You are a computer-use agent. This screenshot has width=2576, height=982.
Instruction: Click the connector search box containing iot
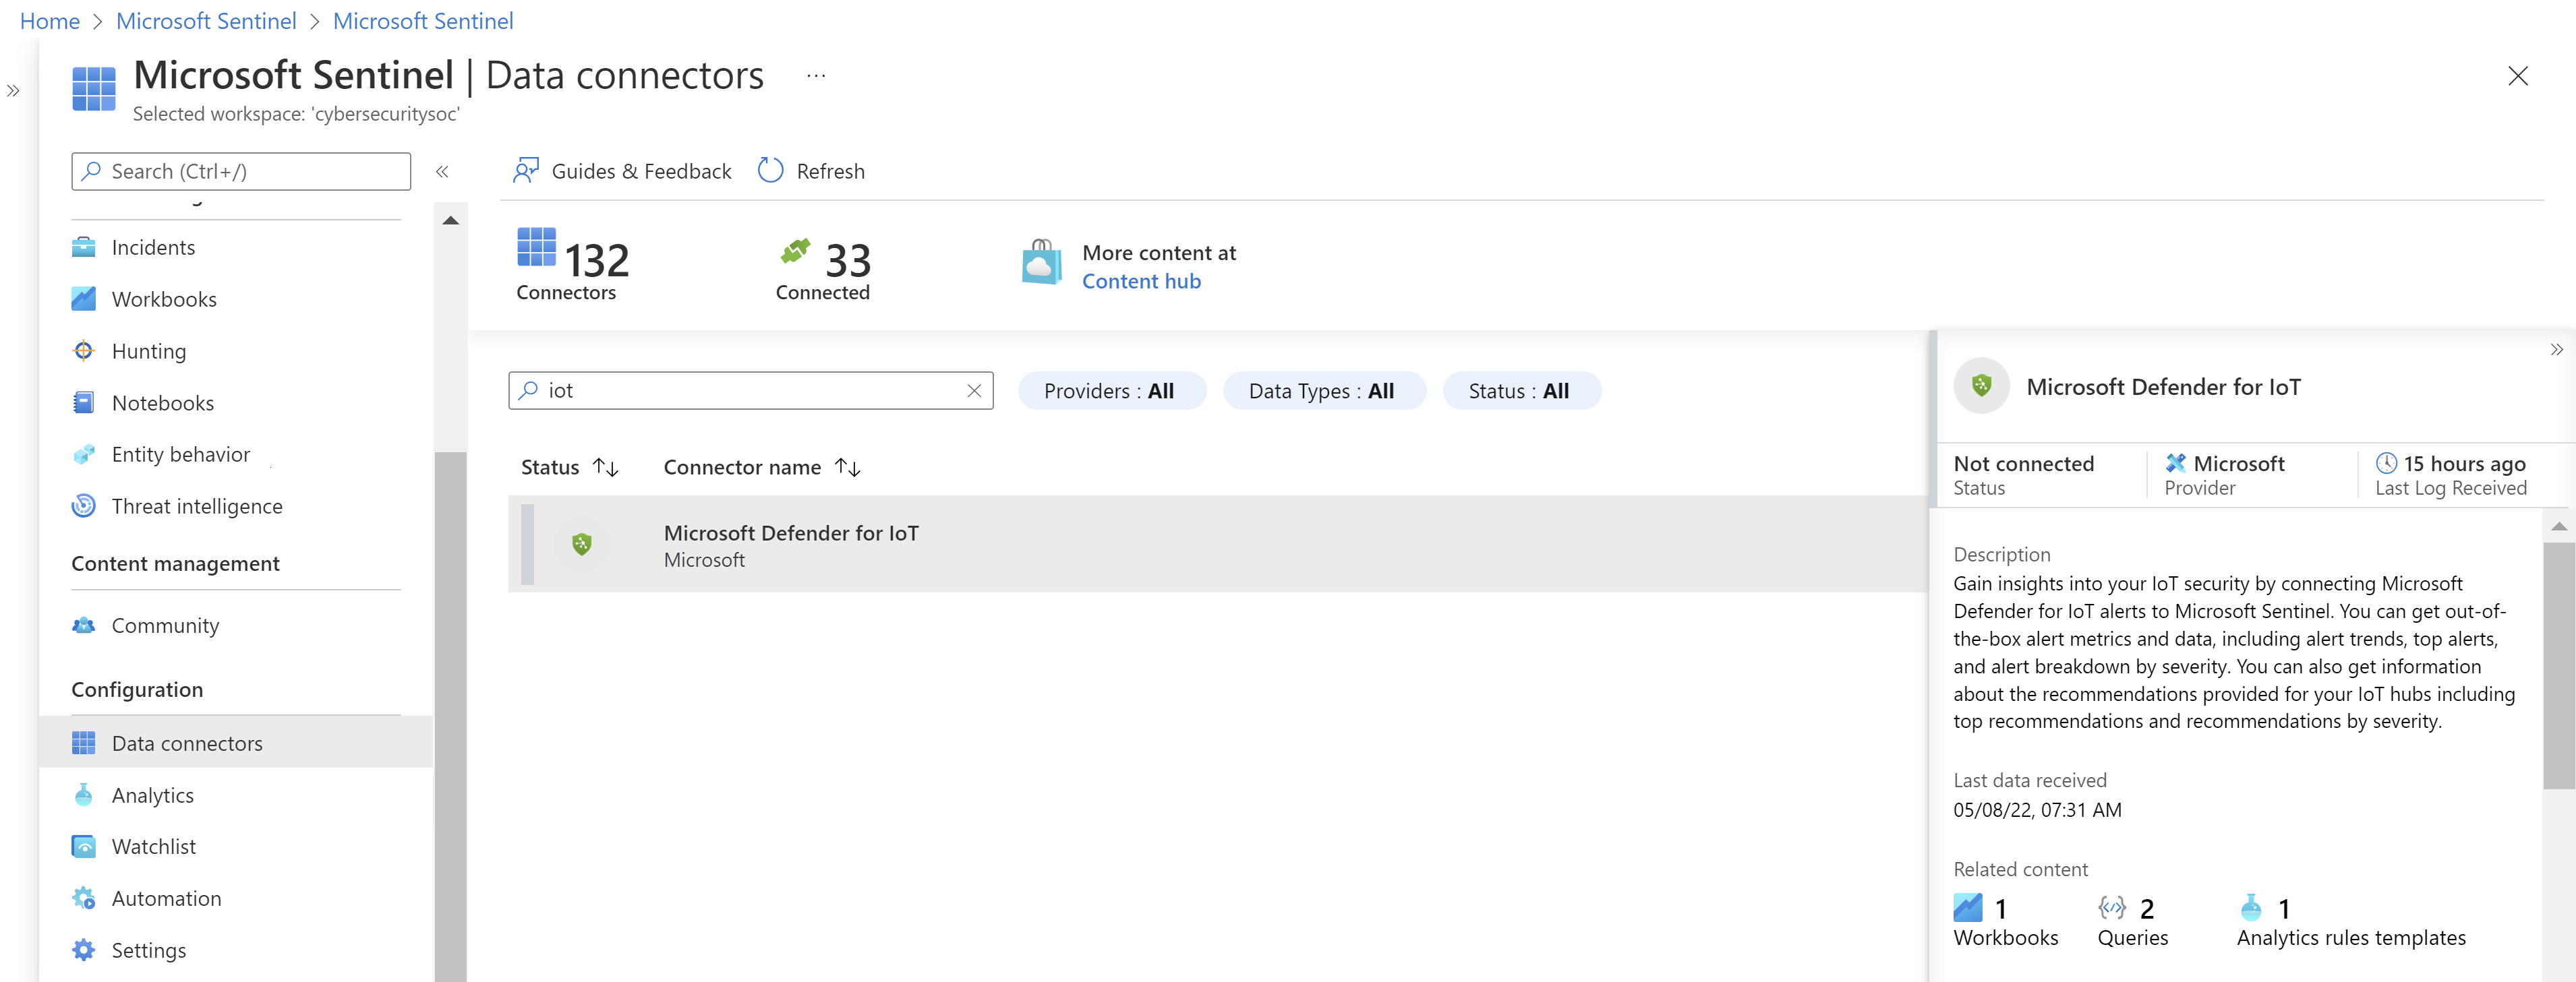tap(750, 391)
